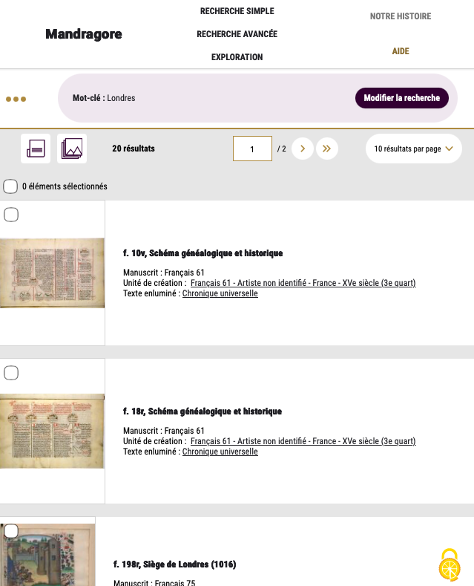Expand the 10 résultats par page dropdown
This screenshot has width=474, height=586.
pos(413,149)
